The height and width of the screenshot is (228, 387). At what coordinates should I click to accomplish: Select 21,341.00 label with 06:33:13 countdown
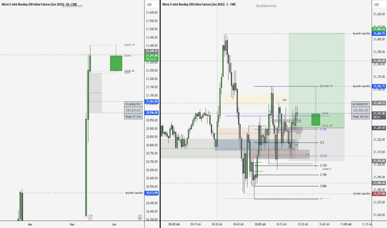coord(152,57)
